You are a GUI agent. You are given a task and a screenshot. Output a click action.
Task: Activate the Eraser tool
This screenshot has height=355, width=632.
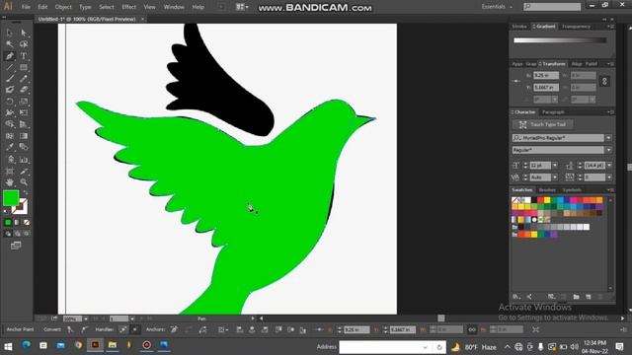(x=24, y=90)
